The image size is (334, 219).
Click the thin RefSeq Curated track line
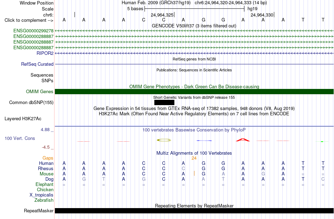[194, 64]
